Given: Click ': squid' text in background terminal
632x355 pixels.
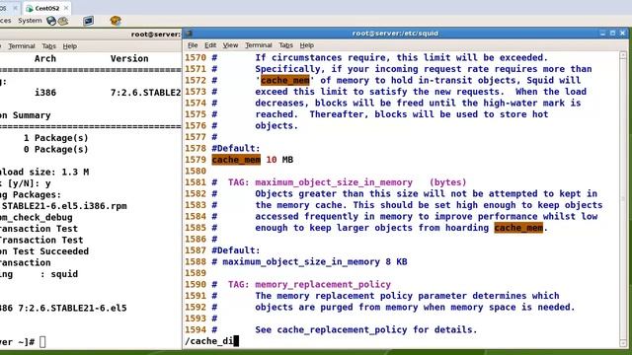Looking at the screenshot, I should coord(59,274).
